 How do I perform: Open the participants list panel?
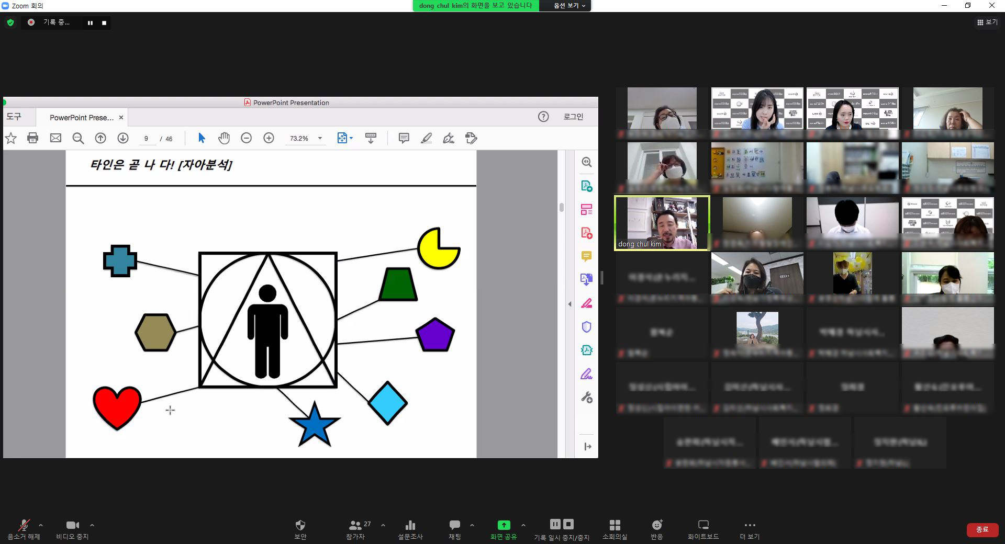(356, 529)
